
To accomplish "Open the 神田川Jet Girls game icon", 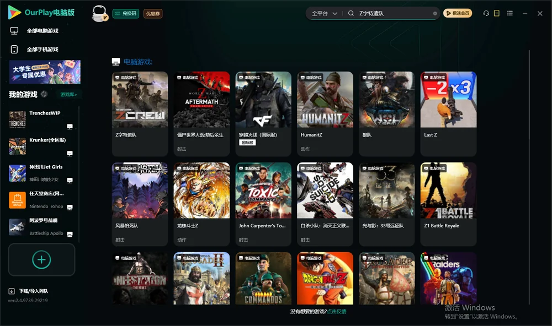I will (17, 173).
